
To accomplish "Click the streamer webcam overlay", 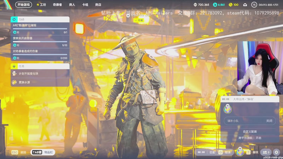I will pos(260,68).
